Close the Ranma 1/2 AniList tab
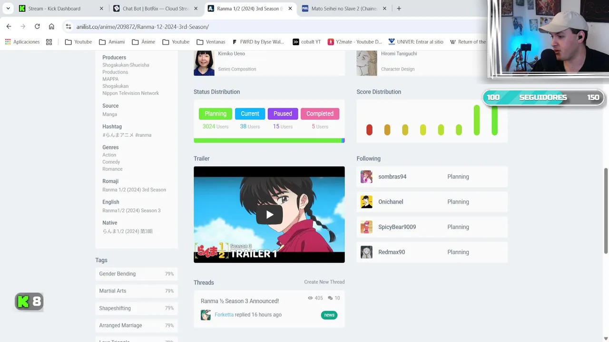The width and height of the screenshot is (609, 342). tap(290, 9)
